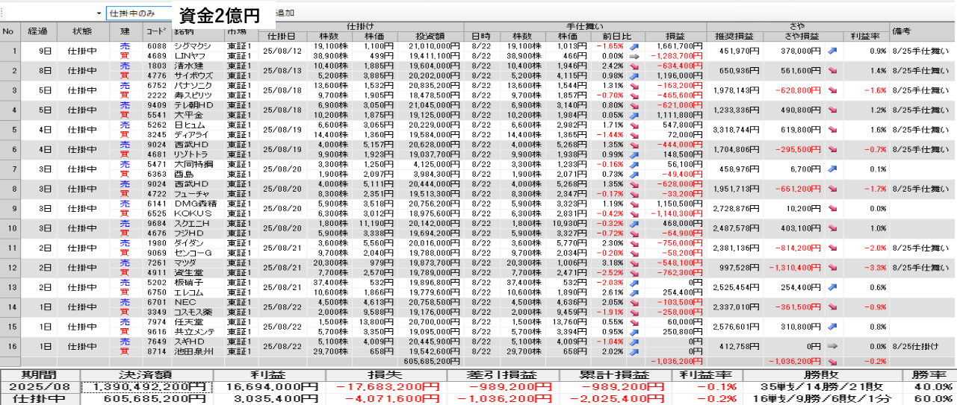Click the 決済額 value 1,390,492,200円 field
Image resolution: width=957 pixels, height=405 pixels.
pos(146,386)
